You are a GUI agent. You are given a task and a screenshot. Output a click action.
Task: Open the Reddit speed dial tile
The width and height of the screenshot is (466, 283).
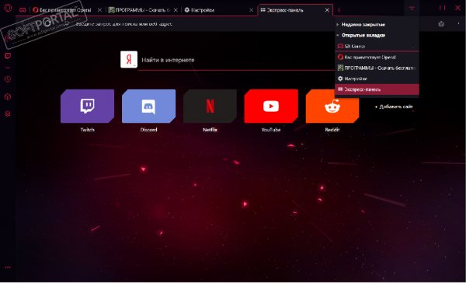332,106
